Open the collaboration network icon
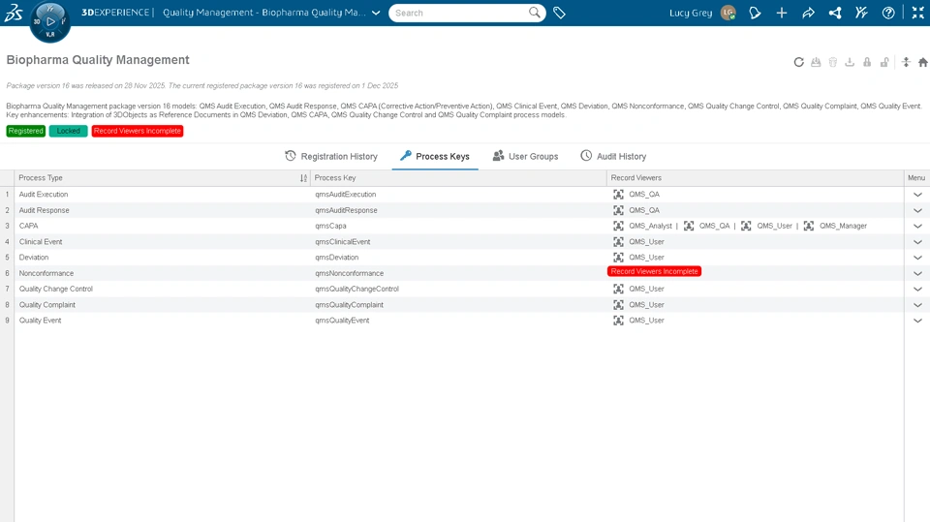 (835, 13)
